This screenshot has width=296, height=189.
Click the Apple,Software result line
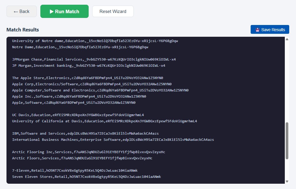74,103
